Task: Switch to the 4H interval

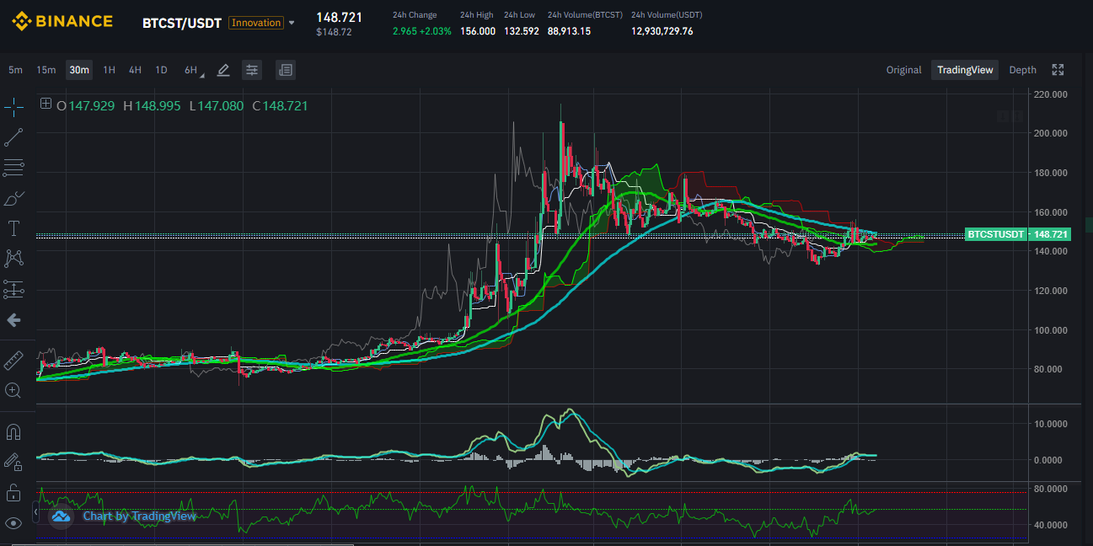Action: pyautogui.click(x=135, y=70)
